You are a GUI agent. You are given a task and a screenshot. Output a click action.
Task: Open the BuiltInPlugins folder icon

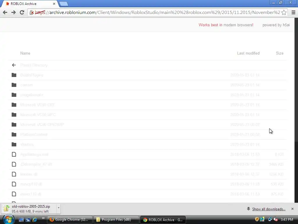pyautogui.click(x=14, y=75)
